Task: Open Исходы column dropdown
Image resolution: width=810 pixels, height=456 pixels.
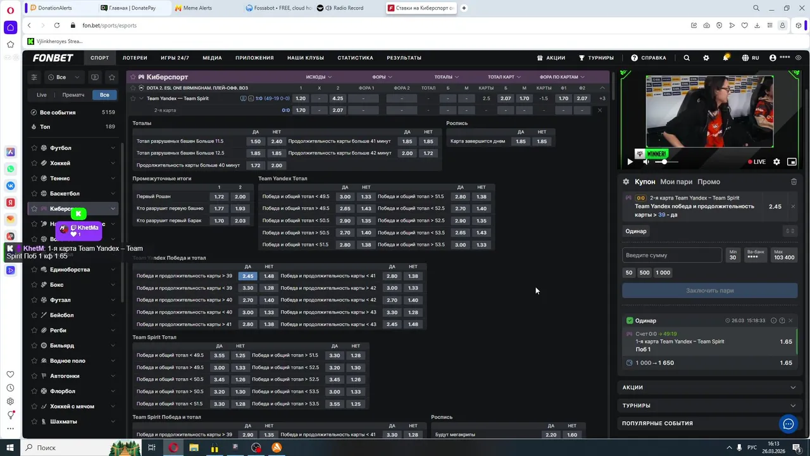Action: pos(318,77)
